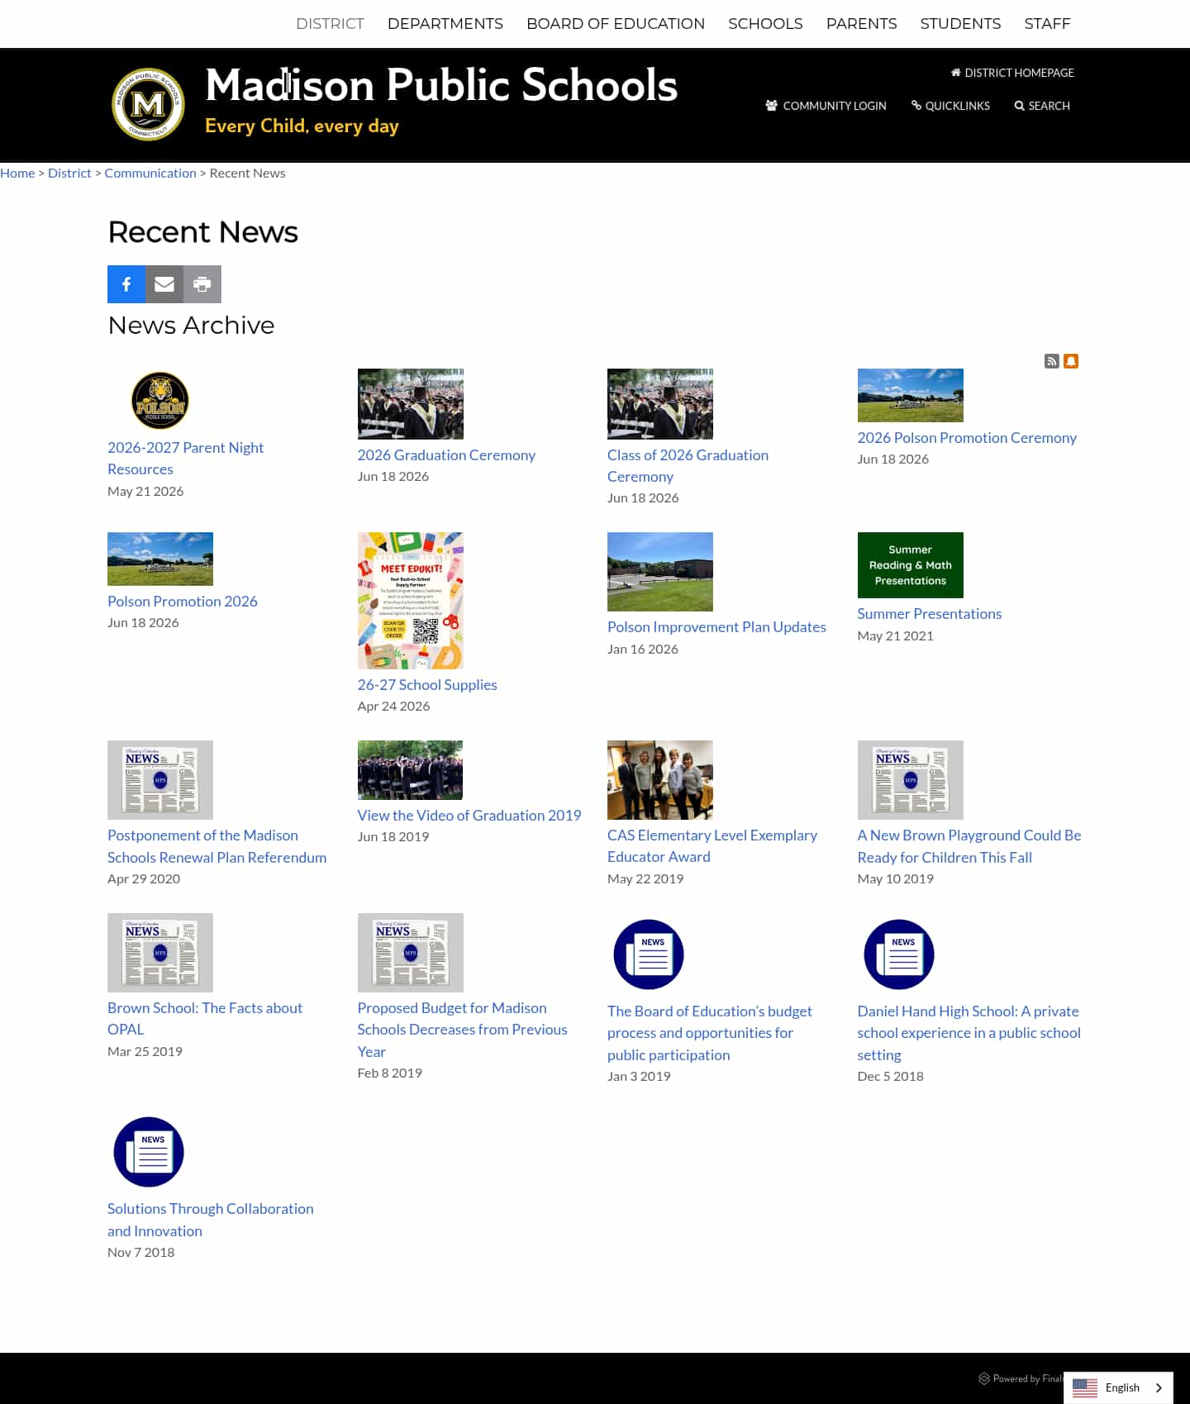
Task: Open the RSS feed icon
Action: 1051,361
